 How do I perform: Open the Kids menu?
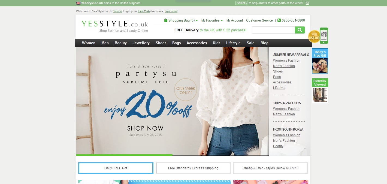(x=216, y=43)
